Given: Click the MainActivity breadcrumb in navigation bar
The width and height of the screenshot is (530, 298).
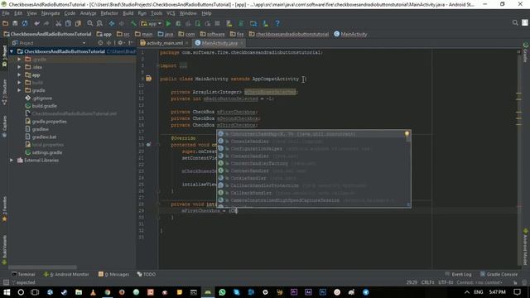Looking at the screenshot, I should click(x=350, y=34).
